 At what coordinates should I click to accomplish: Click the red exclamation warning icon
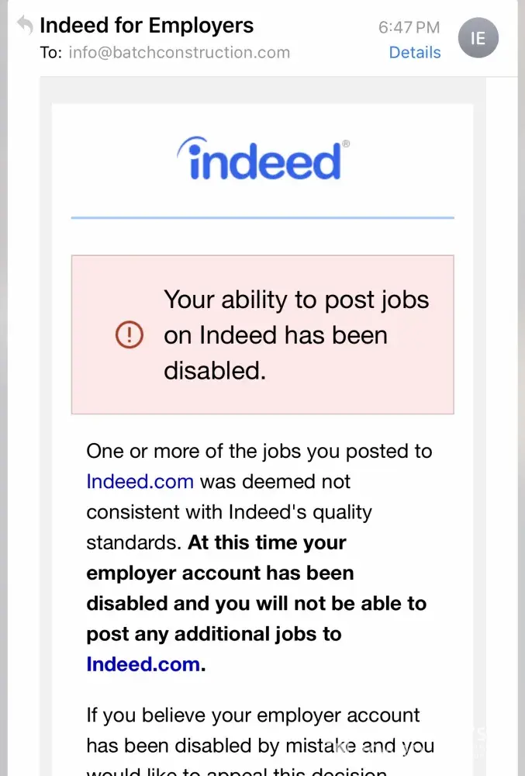129,334
